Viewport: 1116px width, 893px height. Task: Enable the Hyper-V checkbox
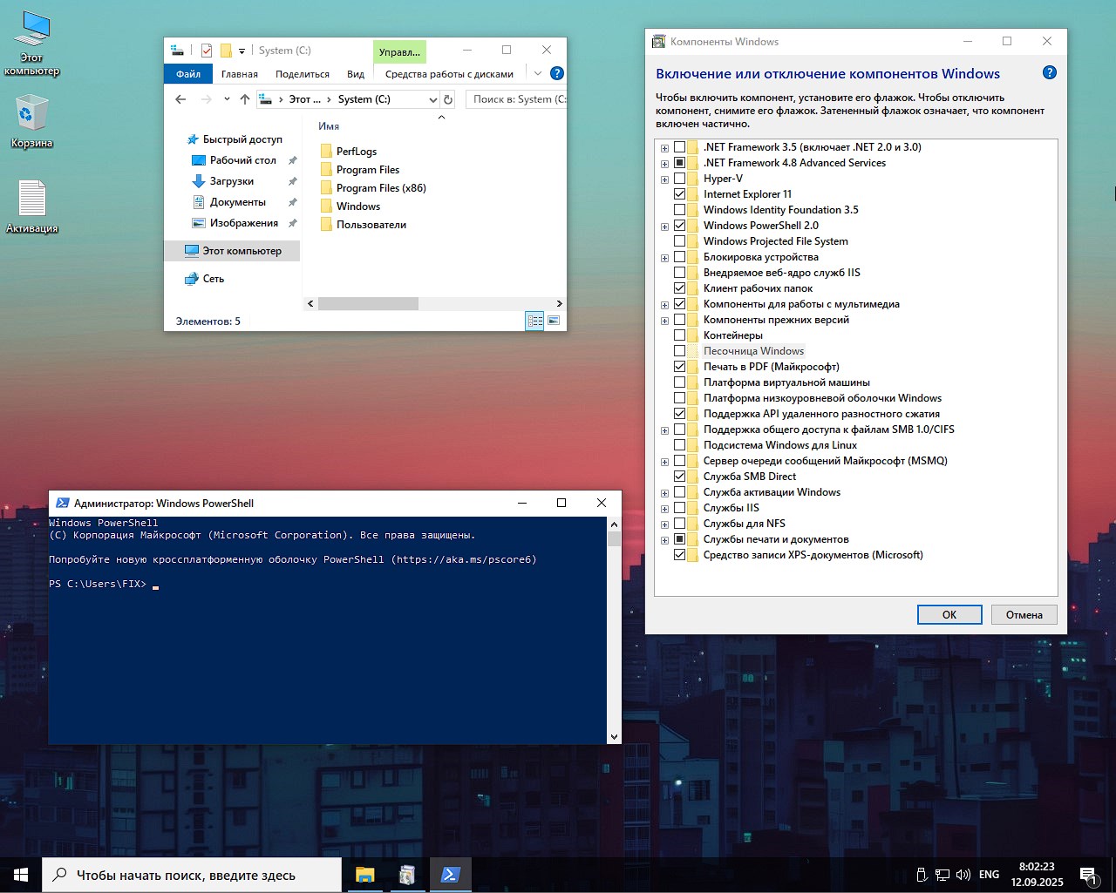(679, 179)
